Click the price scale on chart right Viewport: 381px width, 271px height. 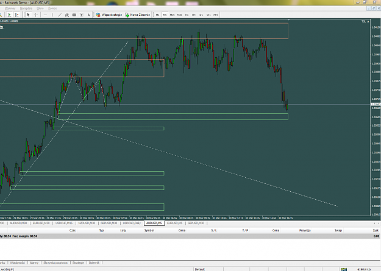pos(376,118)
